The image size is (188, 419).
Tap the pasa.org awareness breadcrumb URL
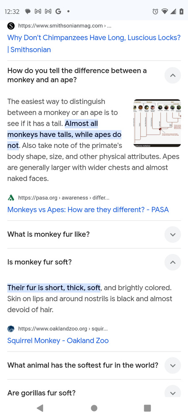(x=64, y=198)
